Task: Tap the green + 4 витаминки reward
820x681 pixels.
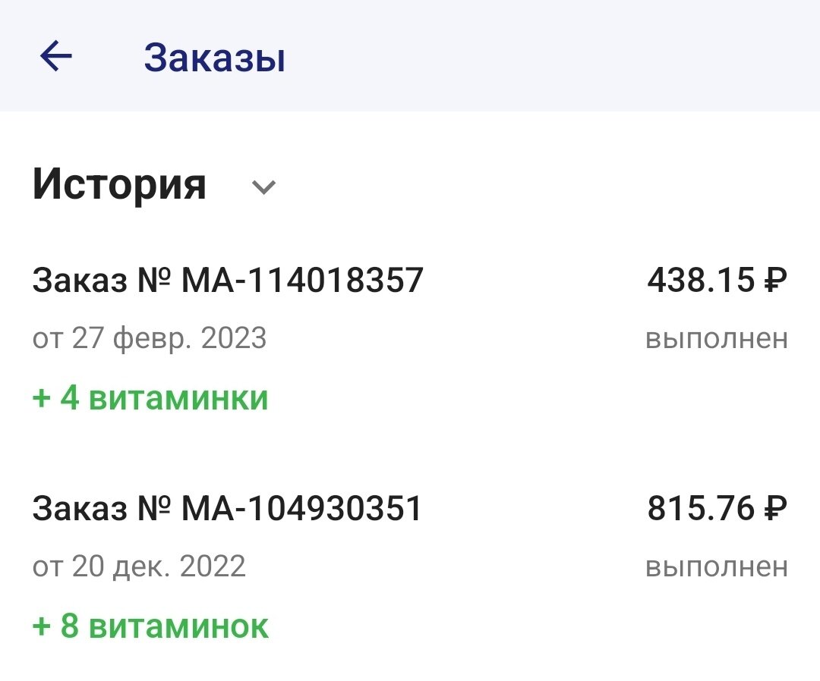Action: click(150, 397)
